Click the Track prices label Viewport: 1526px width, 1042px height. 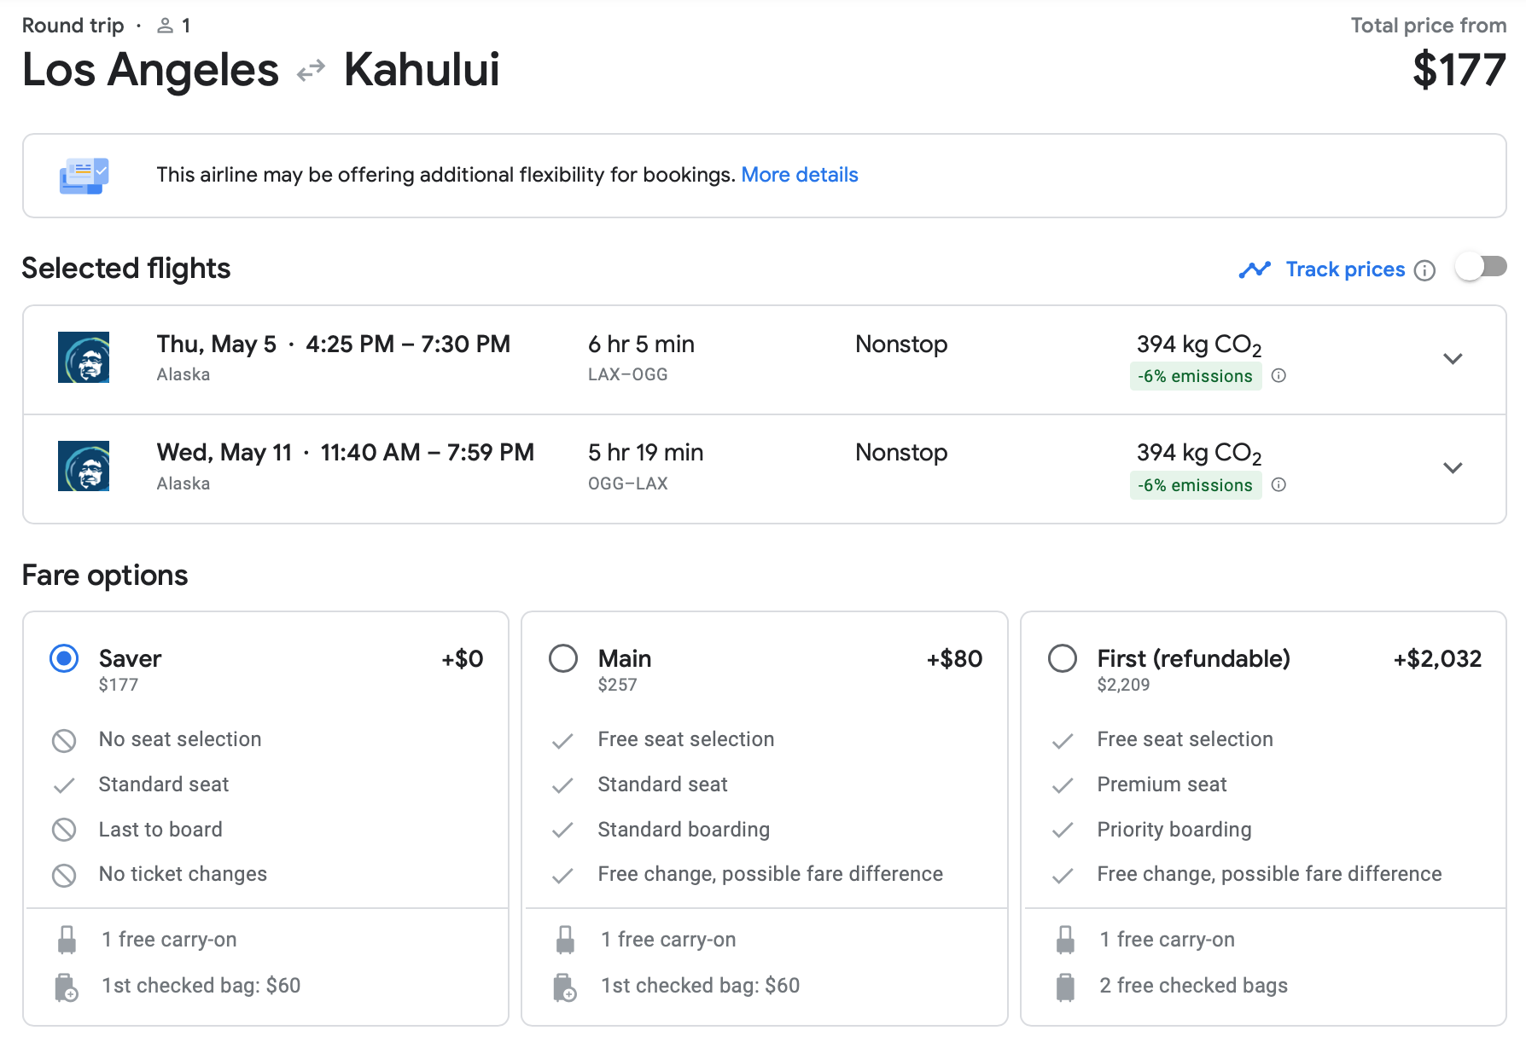click(1345, 269)
